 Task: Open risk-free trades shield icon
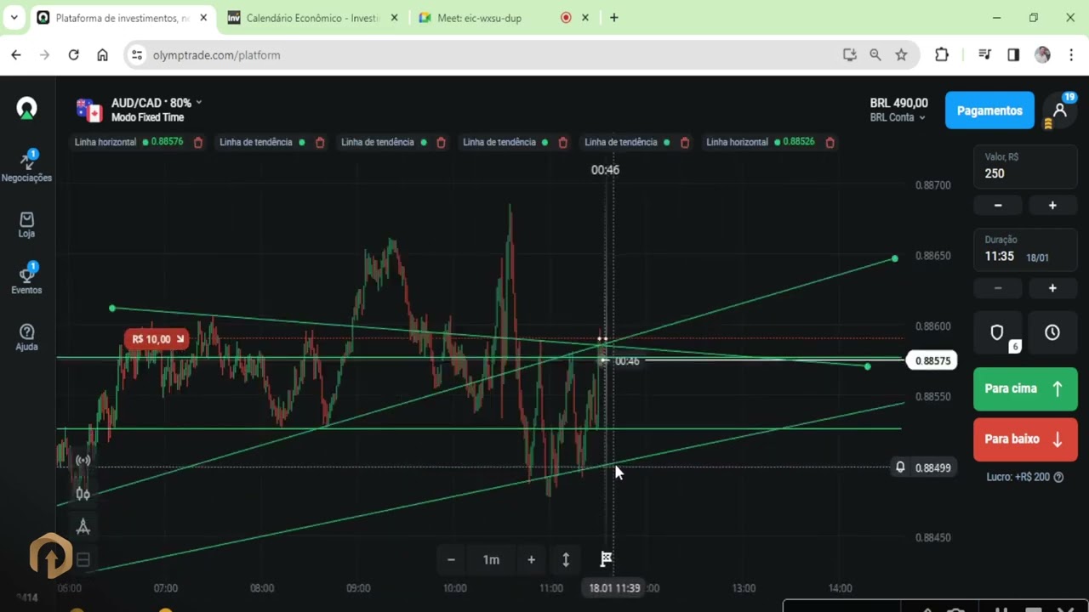998,332
